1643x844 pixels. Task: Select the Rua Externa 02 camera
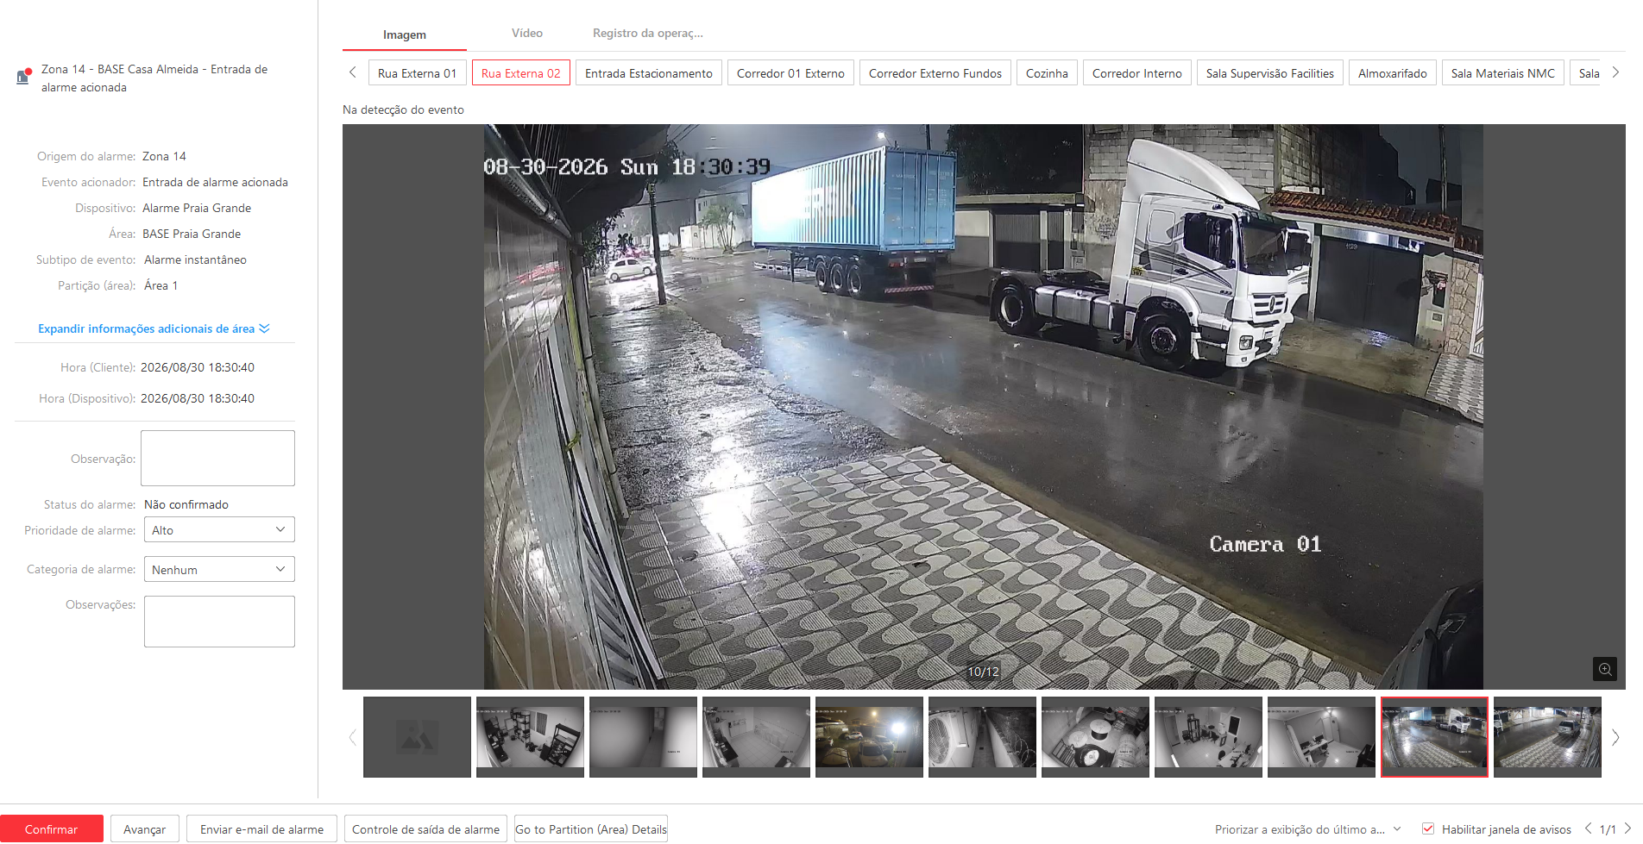521,73
